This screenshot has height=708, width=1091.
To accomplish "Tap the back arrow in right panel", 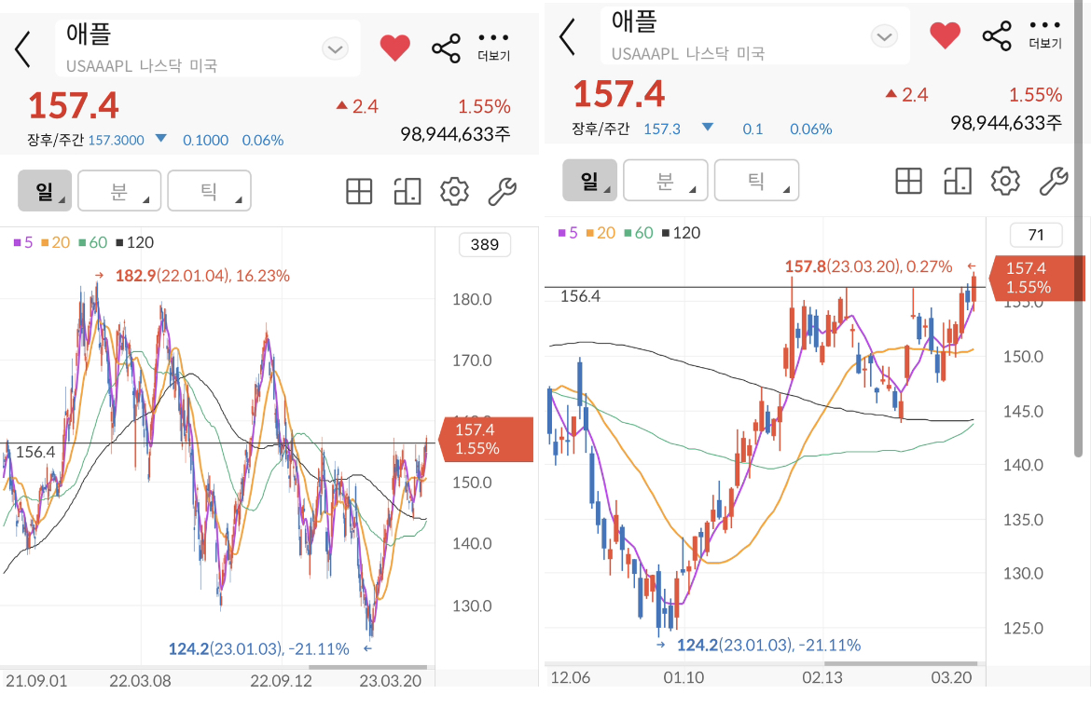I will click(x=568, y=37).
